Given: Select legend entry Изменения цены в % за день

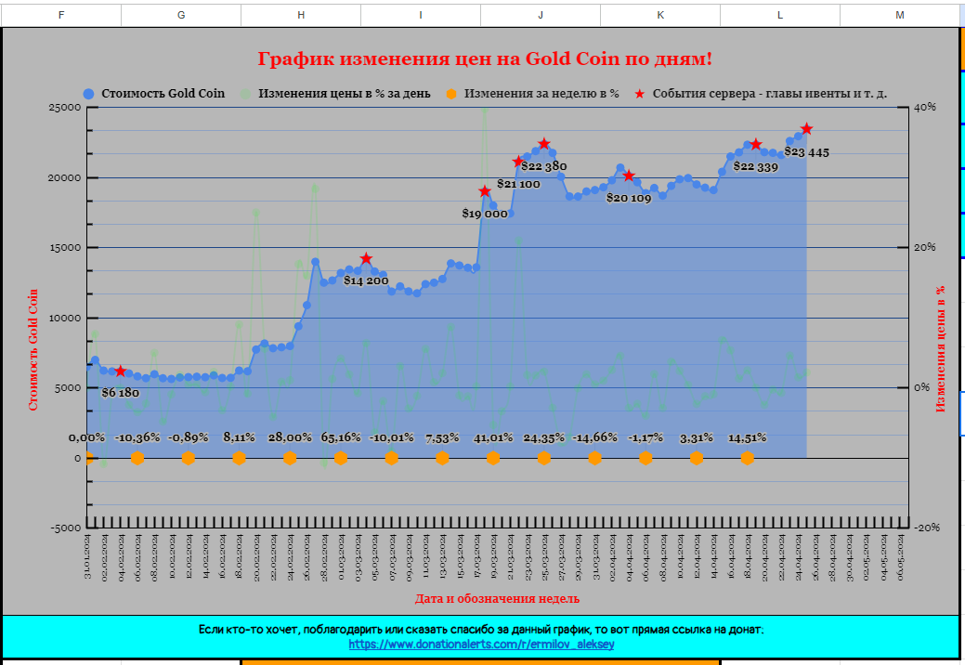Looking at the screenshot, I should coord(344,94).
